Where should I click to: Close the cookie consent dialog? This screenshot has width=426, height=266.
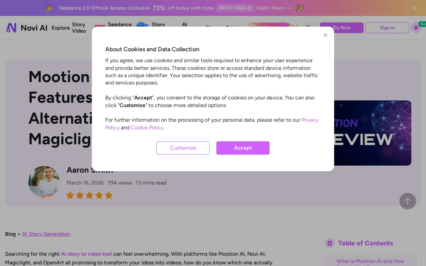325,35
